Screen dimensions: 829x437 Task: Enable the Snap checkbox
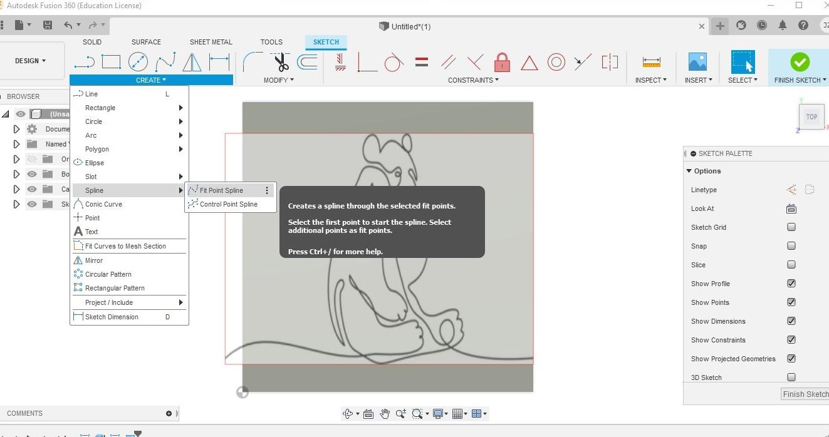click(x=791, y=246)
